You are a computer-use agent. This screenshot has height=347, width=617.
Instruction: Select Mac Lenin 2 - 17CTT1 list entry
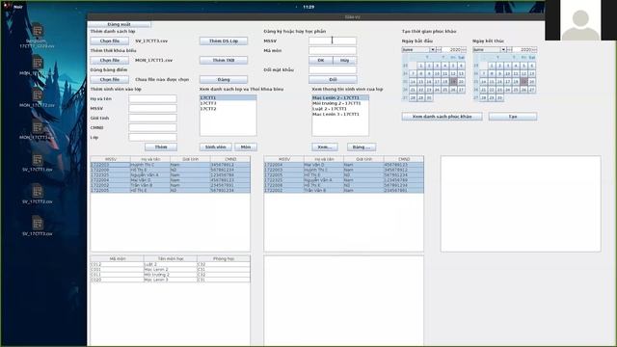coord(340,97)
